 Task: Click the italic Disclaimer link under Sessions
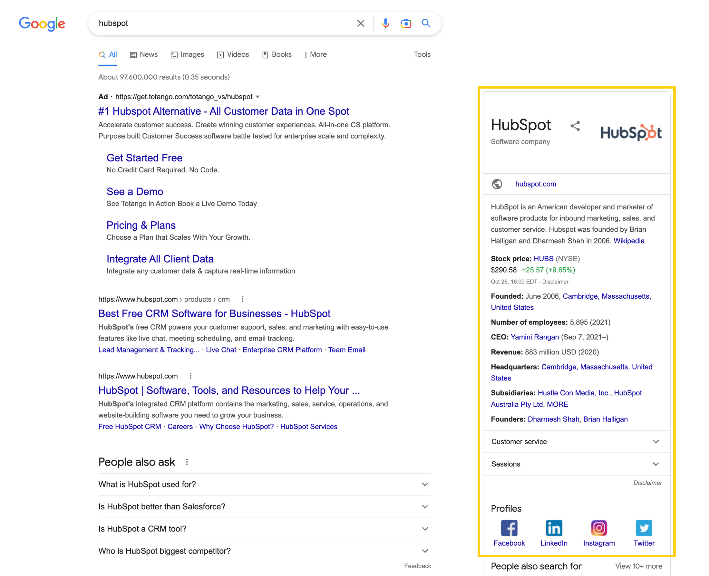(647, 483)
